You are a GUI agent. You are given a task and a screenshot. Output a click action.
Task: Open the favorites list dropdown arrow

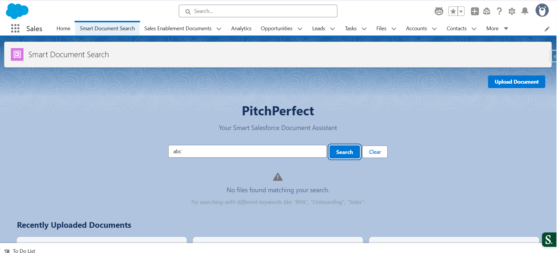[461, 11]
